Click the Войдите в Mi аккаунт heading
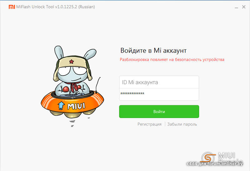Image resolution: width=250 pixels, height=171 pixels. (x=153, y=50)
